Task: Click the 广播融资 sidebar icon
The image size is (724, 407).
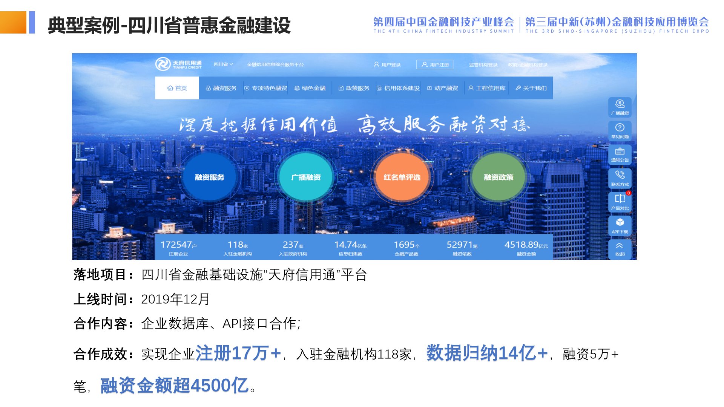Action: 620,107
